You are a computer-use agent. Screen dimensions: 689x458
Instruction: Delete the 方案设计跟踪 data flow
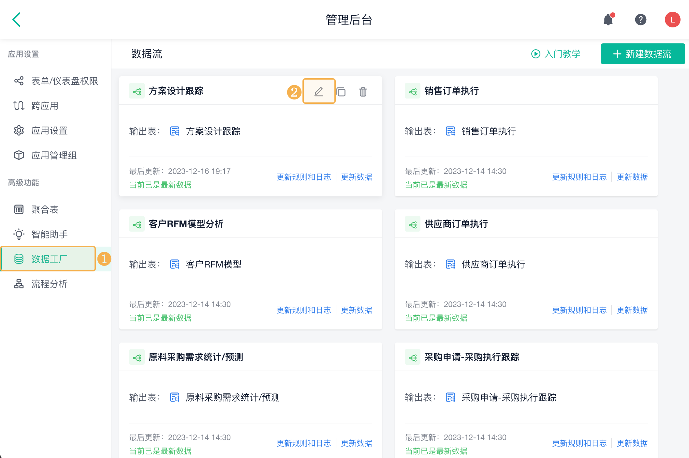click(x=363, y=92)
